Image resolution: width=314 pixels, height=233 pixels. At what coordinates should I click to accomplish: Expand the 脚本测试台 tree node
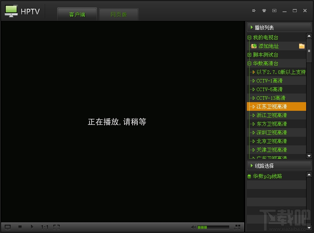pos(249,55)
